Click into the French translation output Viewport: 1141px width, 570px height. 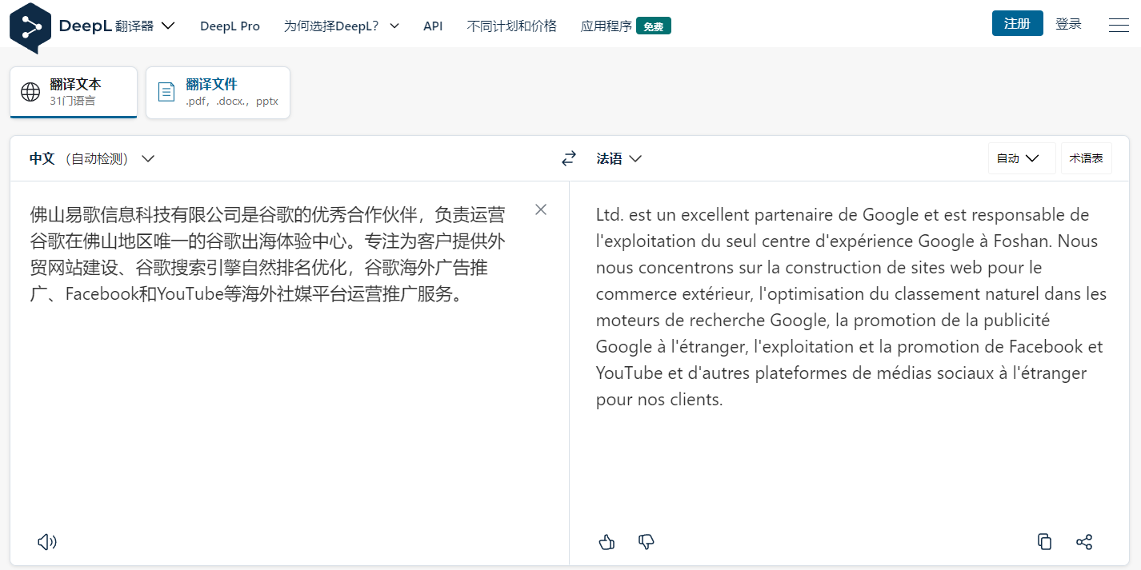(851, 307)
